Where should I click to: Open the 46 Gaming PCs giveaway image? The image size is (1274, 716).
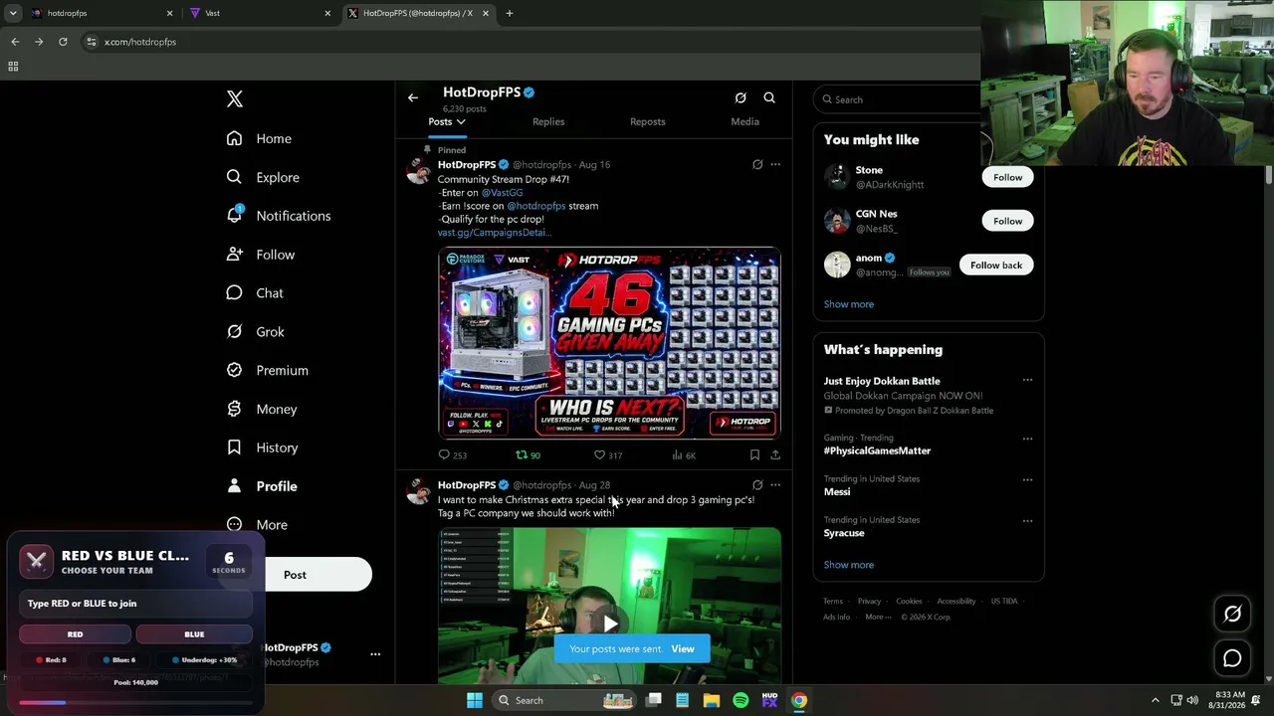click(x=609, y=343)
